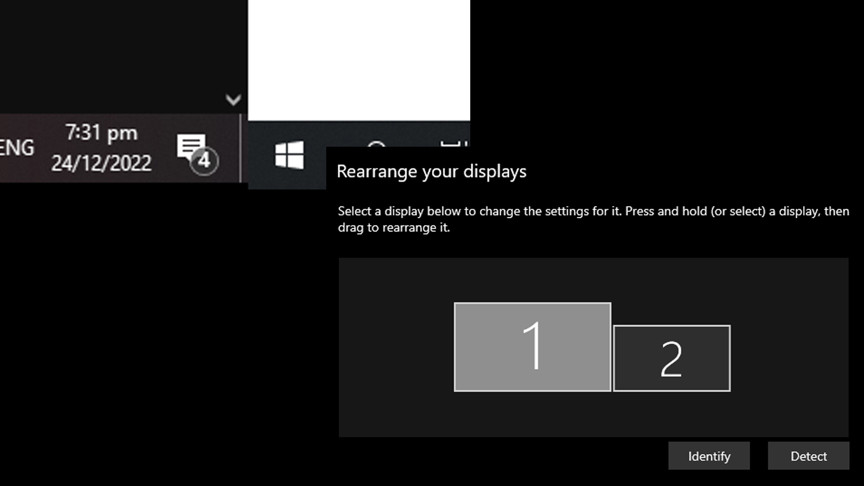Switch input language via ENG indicator
The image size is (864, 486).
pyautogui.click(x=17, y=148)
